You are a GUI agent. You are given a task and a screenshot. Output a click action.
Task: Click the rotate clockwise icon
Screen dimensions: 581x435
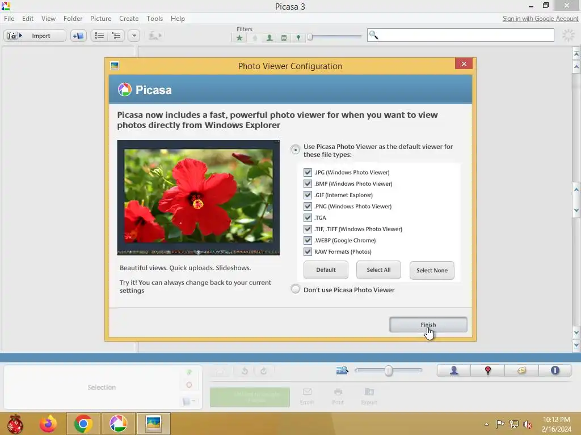pyautogui.click(x=263, y=371)
